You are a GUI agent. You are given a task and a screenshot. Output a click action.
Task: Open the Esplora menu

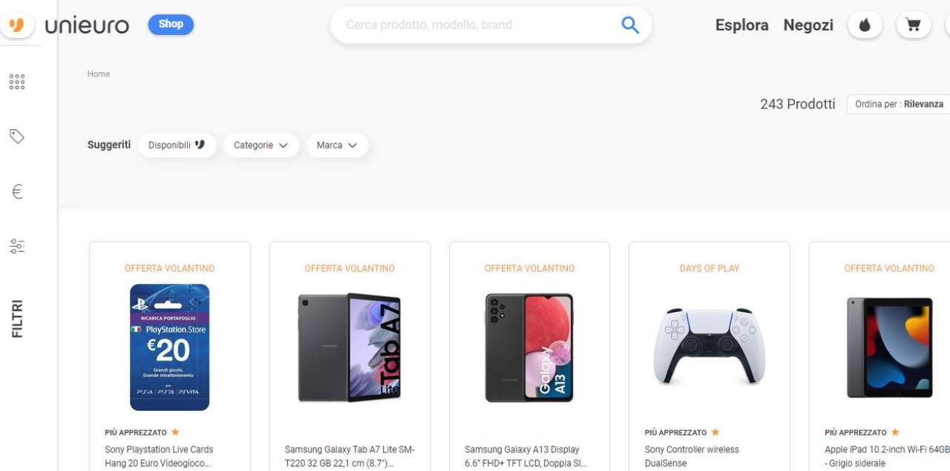741,25
